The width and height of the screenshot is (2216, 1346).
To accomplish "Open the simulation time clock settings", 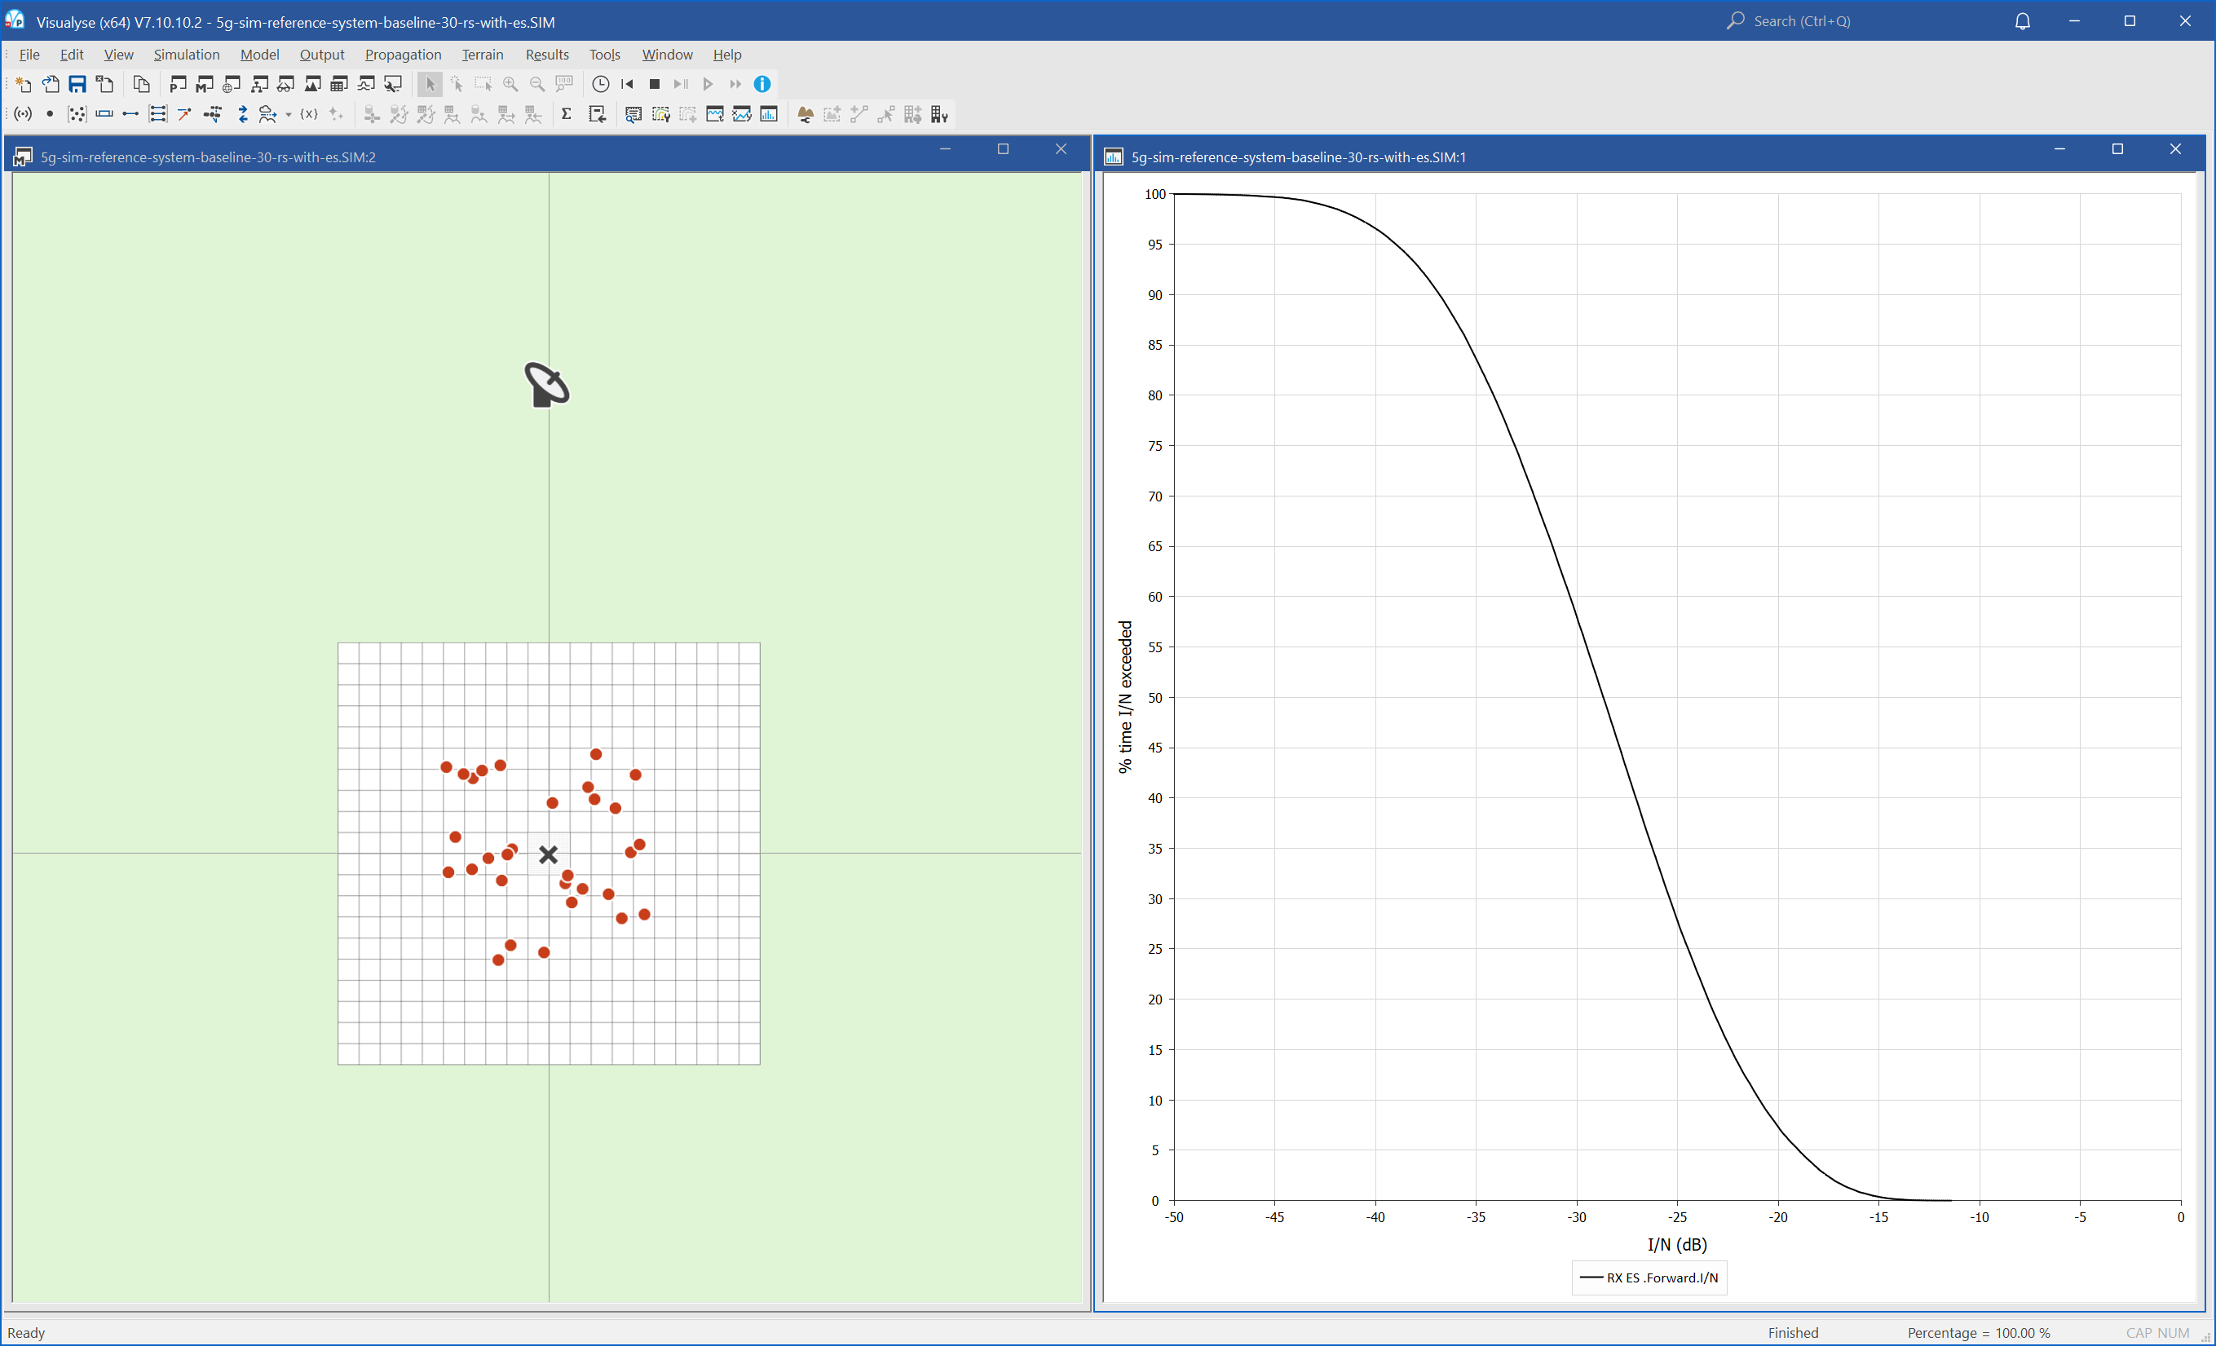I will [601, 85].
